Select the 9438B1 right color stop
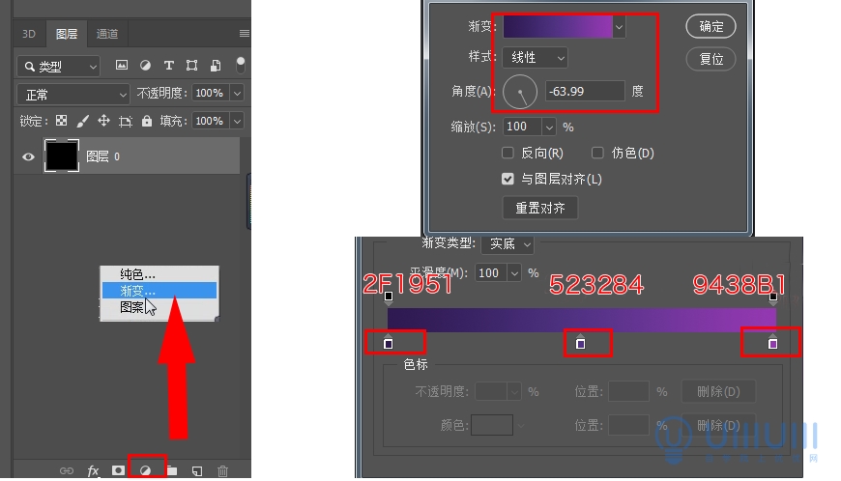 pyautogui.click(x=773, y=342)
